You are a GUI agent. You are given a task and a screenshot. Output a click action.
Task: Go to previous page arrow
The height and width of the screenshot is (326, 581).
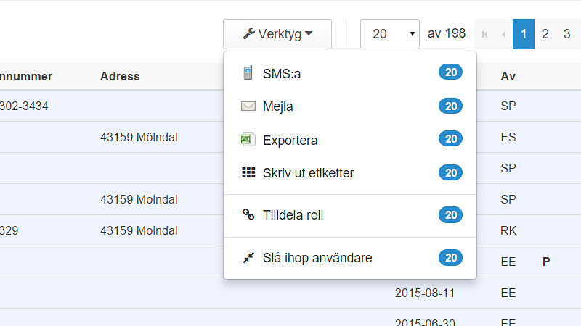503,34
